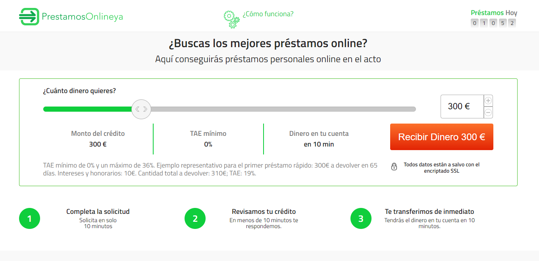Click the PrestamosOnlineya green arrow logo icon
This screenshot has height=261, width=539.
click(x=29, y=17)
